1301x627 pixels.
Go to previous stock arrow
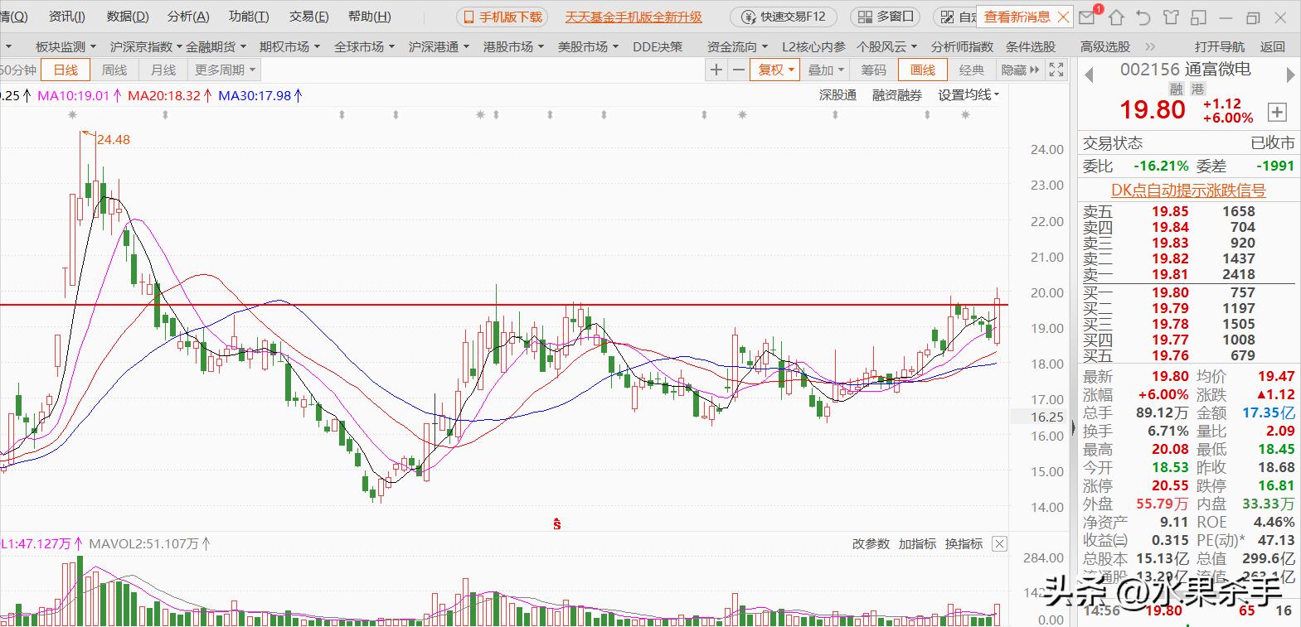click(x=1090, y=74)
